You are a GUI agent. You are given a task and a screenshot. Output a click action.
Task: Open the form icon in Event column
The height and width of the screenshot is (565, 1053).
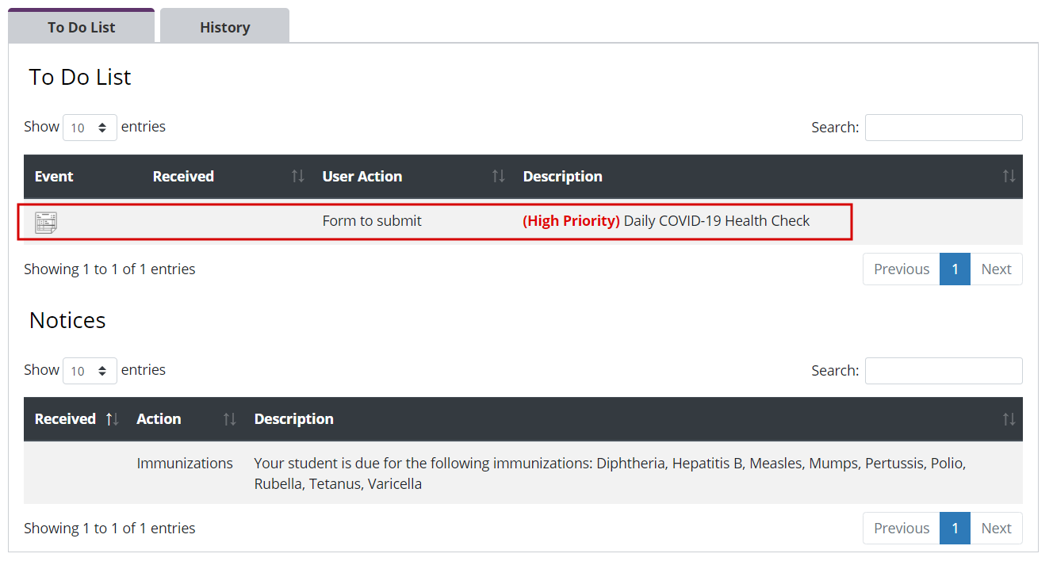click(46, 222)
